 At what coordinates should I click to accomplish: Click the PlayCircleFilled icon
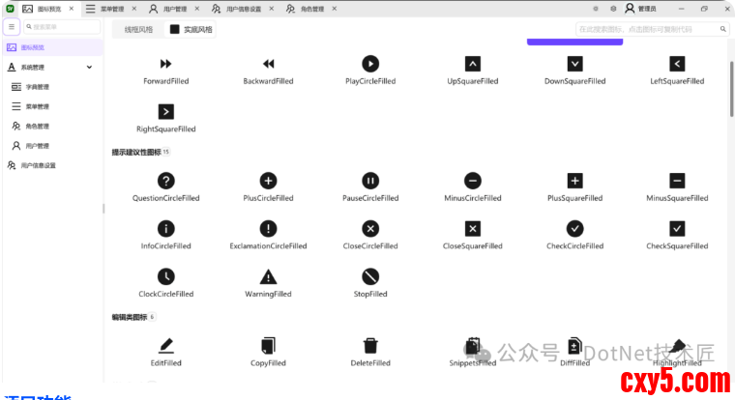[x=370, y=64]
